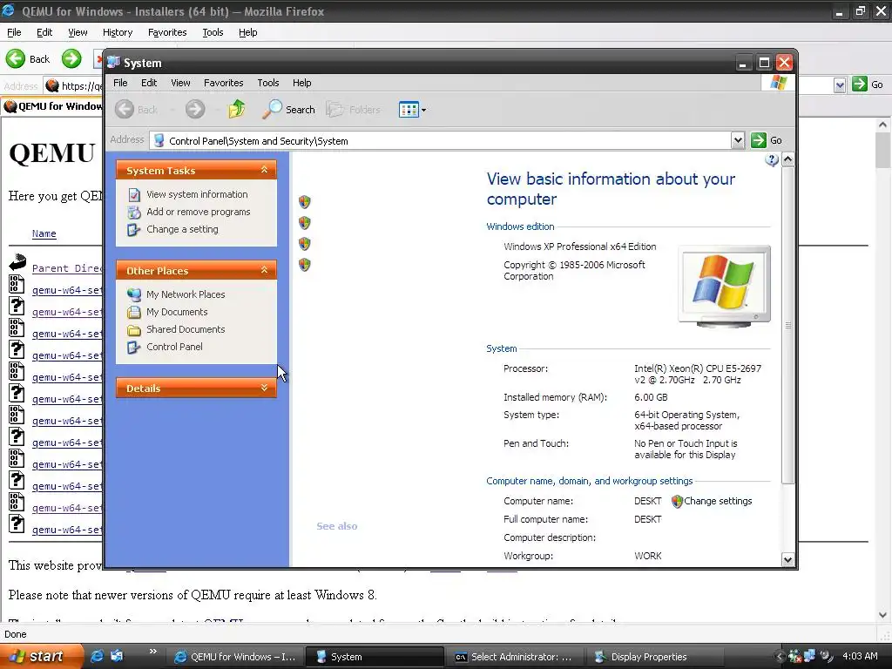Click the View system information icon

tap(134, 194)
